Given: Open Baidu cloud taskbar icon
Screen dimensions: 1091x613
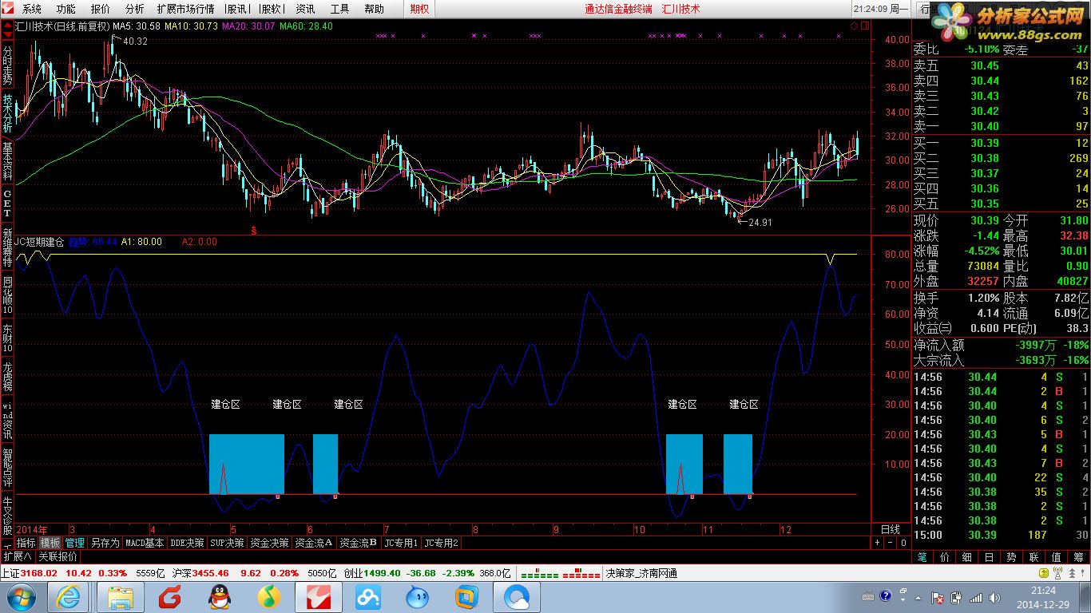Looking at the screenshot, I should [368, 597].
